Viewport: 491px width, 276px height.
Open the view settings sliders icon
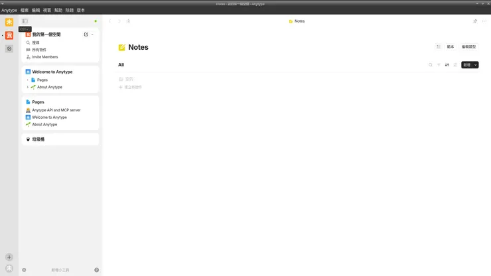pyautogui.click(x=455, y=65)
